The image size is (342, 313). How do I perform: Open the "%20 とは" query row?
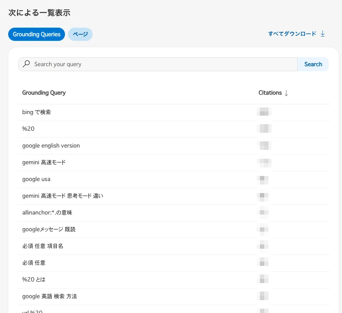(34, 280)
